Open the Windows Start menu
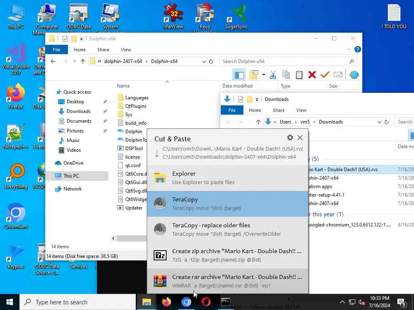The width and height of the screenshot is (414, 310). [10, 302]
